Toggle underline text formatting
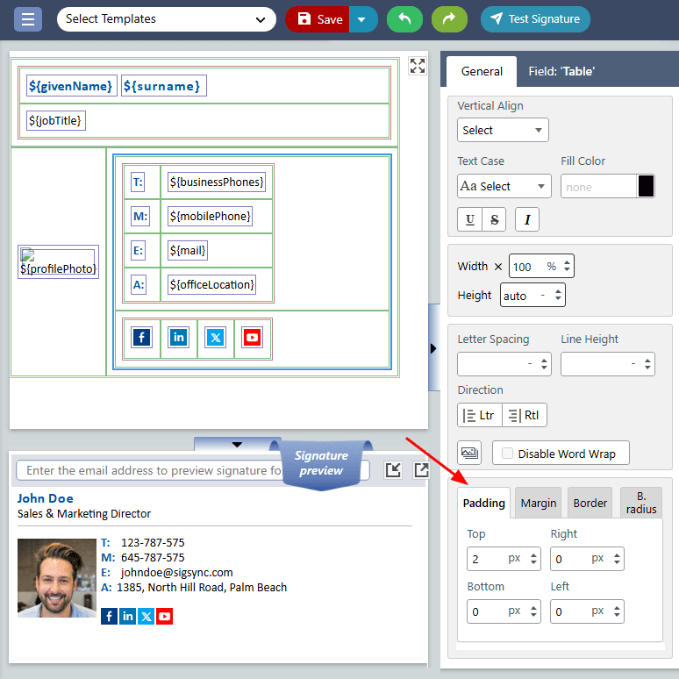The height and width of the screenshot is (679, 679). coord(470,219)
